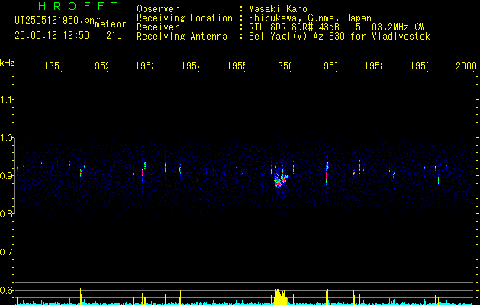Select location Shibukawa, Gunma, Japan
Image resolution: width=480 pixels, height=305 pixels.
310,18
